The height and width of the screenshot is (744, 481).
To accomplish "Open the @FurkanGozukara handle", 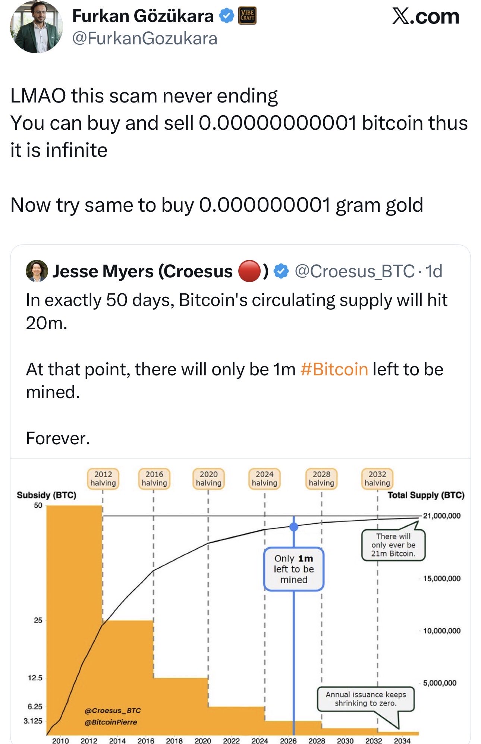I will 145,38.
